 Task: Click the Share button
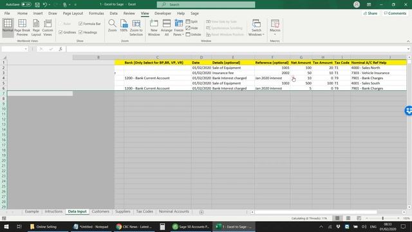pos(370,13)
